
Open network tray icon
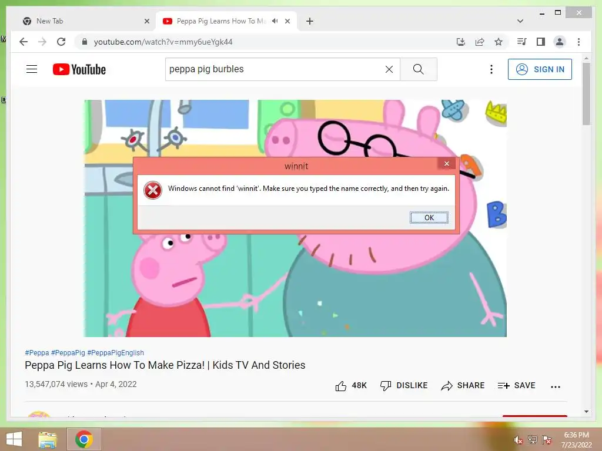click(532, 439)
